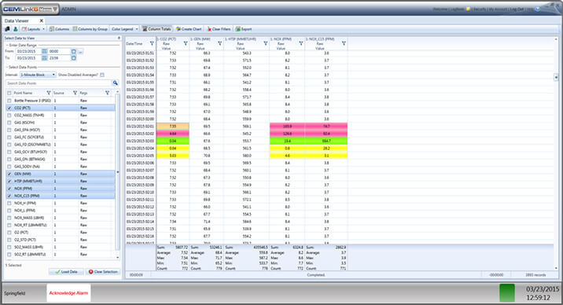The width and height of the screenshot is (563, 305).
Task: Open the Source column filter
Action: pyautogui.click(x=75, y=93)
